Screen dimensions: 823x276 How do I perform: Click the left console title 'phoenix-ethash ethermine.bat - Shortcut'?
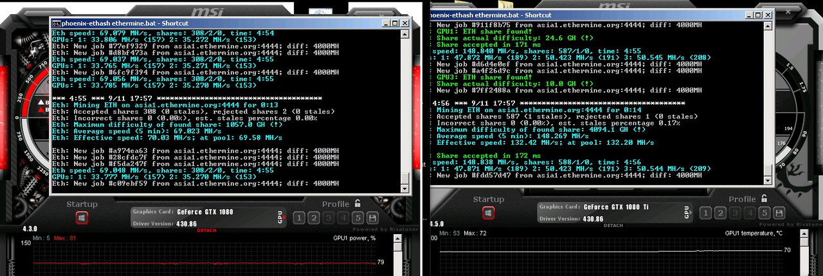125,23
